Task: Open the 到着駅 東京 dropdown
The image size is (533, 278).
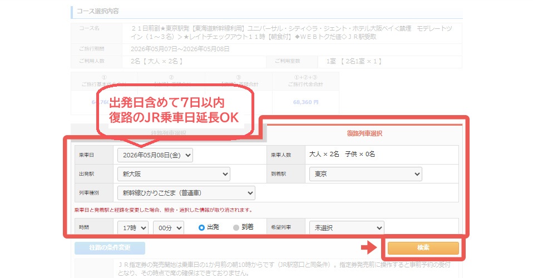Action: [x=366, y=174]
